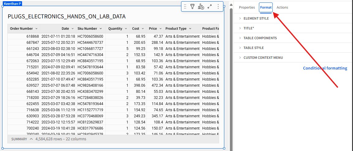
Task: Expand the Custom Context Menu section
Action: 263,58
